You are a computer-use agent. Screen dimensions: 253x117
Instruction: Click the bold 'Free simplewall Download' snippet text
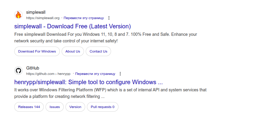(x=40, y=34)
